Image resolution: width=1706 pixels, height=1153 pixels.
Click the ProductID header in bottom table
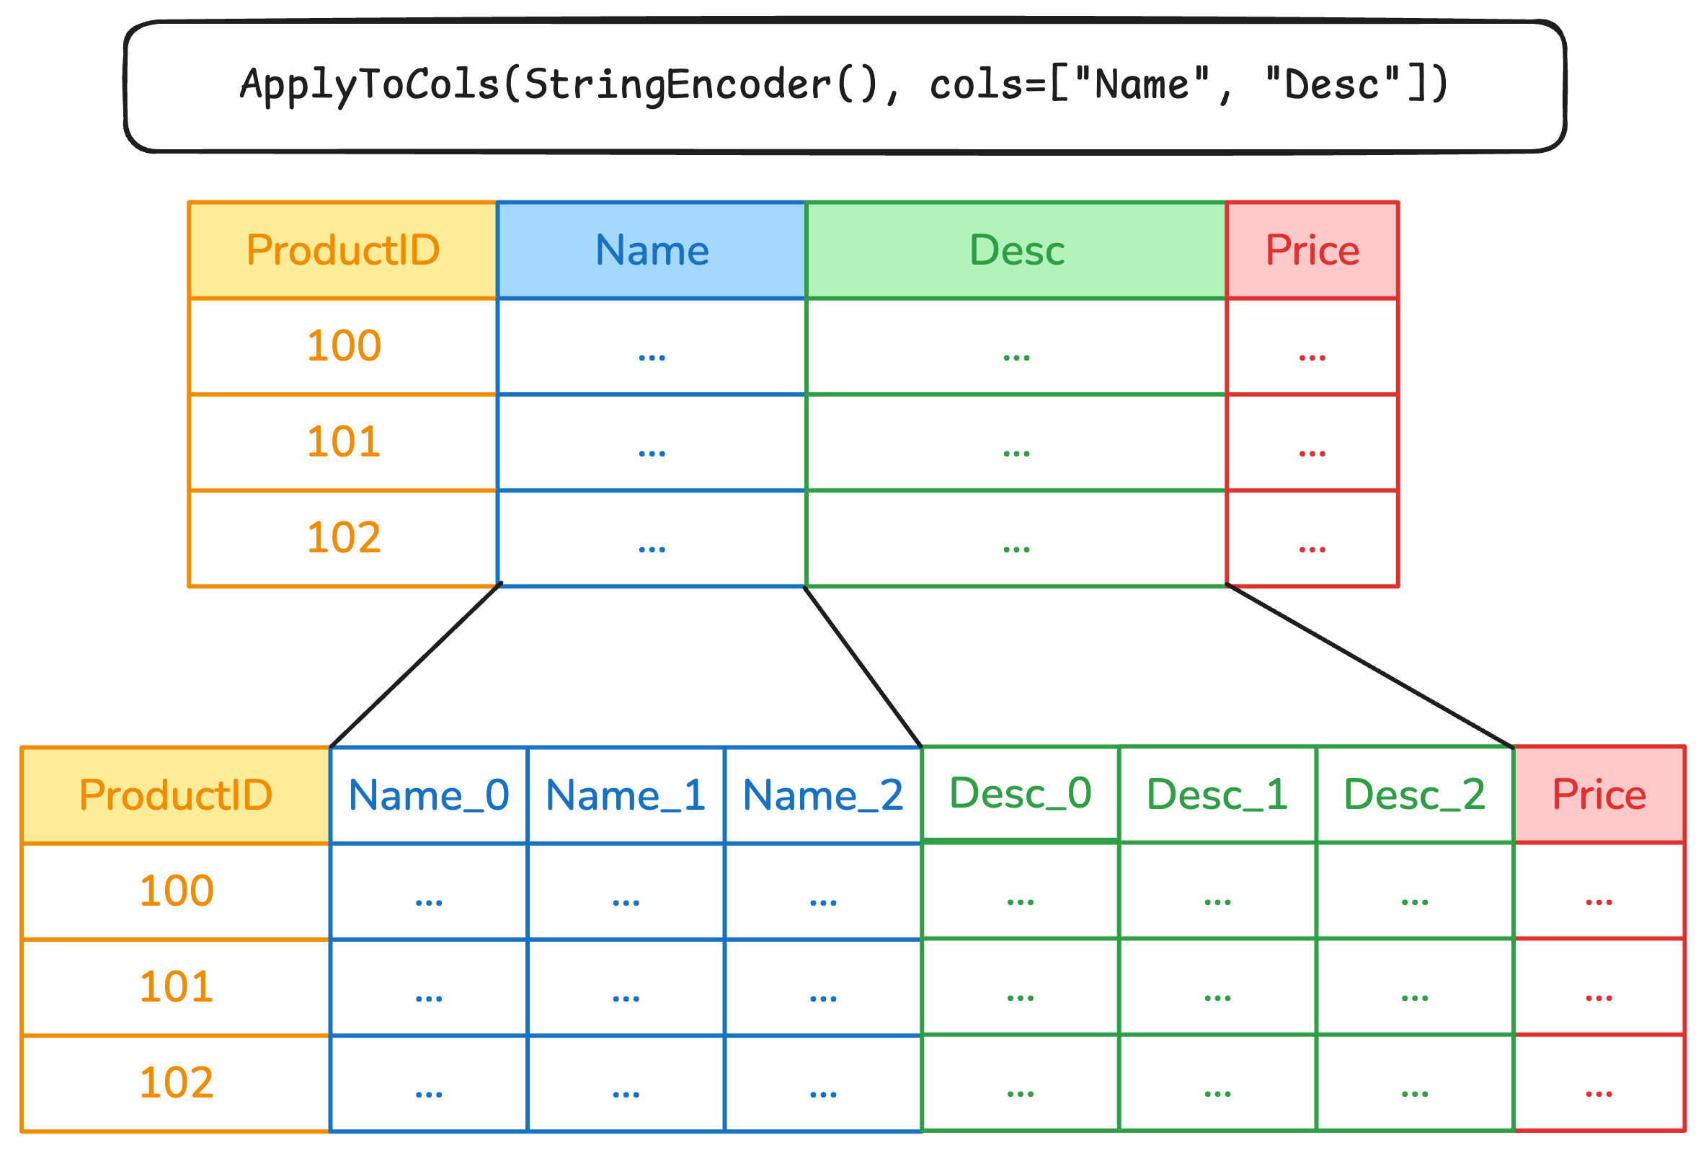coord(176,795)
